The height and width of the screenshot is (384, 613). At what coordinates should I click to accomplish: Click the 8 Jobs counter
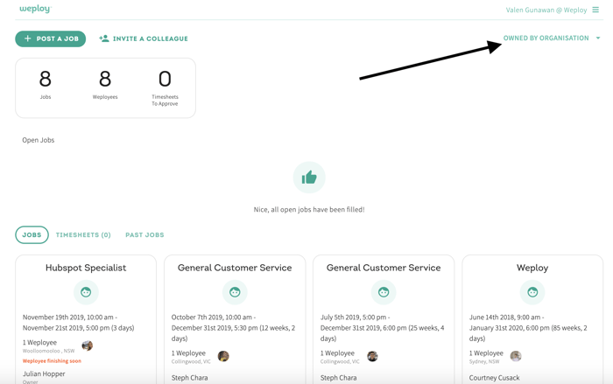[x=46, y=84]
